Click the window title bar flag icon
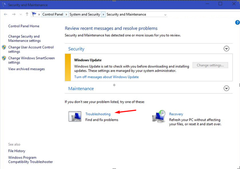Screen dimensions: 240x169 (x=4, y=5)
